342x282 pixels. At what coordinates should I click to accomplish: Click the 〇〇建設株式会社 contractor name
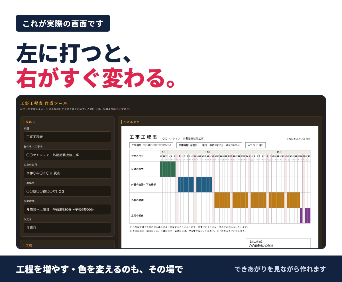coord(261,246)
